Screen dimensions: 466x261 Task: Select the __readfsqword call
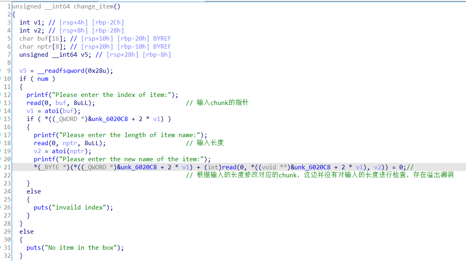tap(61, 70)
